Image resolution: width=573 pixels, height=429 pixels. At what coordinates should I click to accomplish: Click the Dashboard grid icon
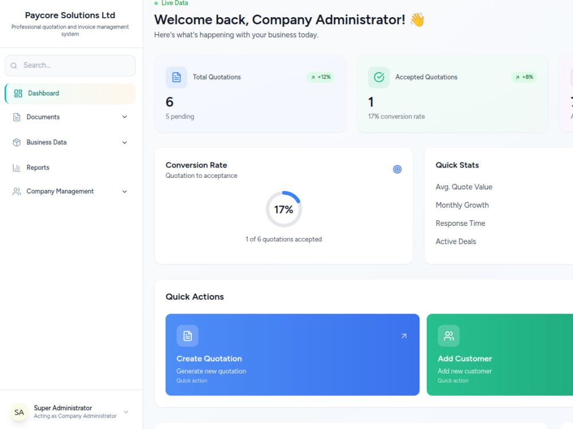click(18, 93)
